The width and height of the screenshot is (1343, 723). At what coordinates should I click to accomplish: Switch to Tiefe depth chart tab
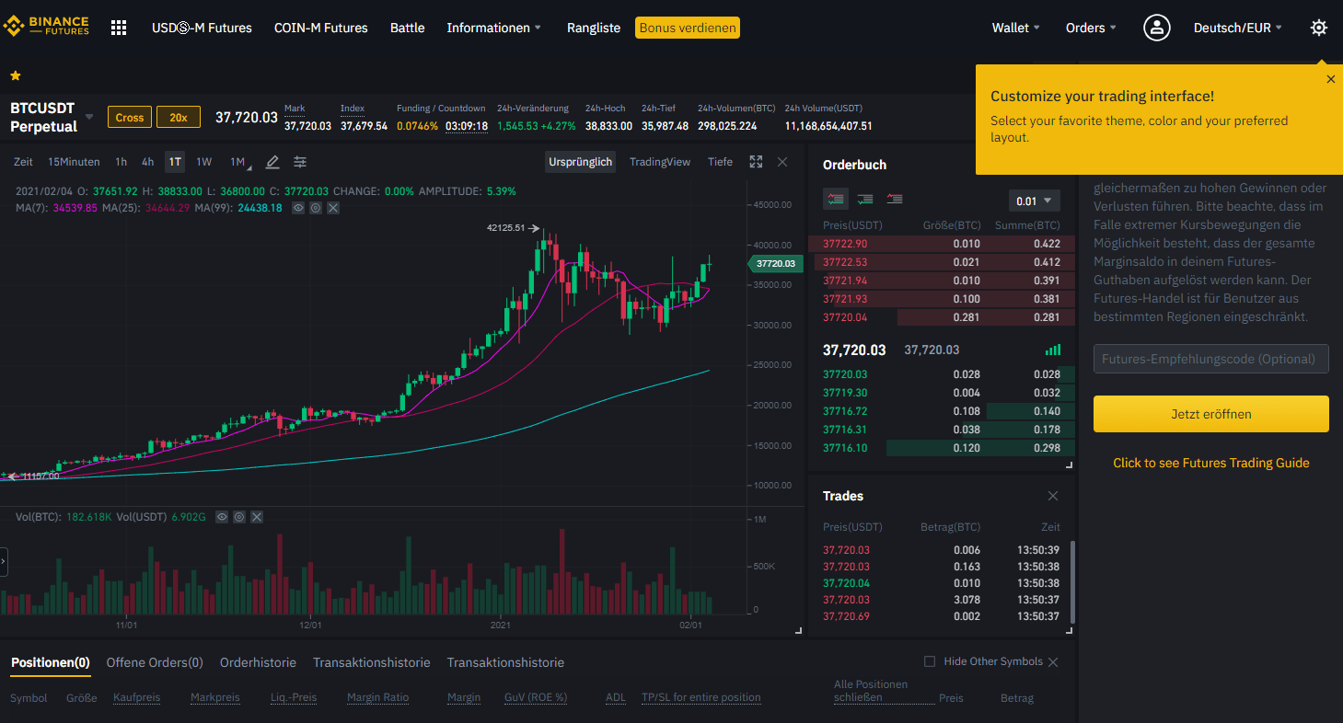pyautogui.click(x=720, y=162)
